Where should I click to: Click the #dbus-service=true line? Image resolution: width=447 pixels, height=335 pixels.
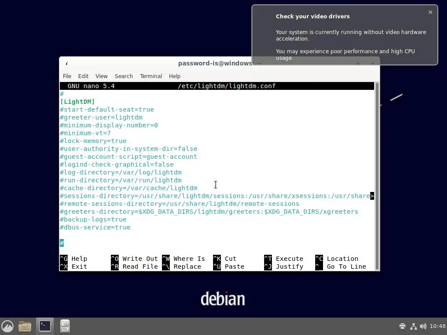coord(95,227)
